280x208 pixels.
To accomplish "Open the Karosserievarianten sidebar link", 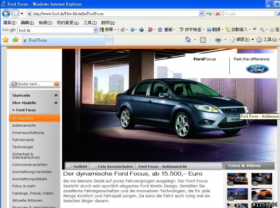I will [30, 165].
